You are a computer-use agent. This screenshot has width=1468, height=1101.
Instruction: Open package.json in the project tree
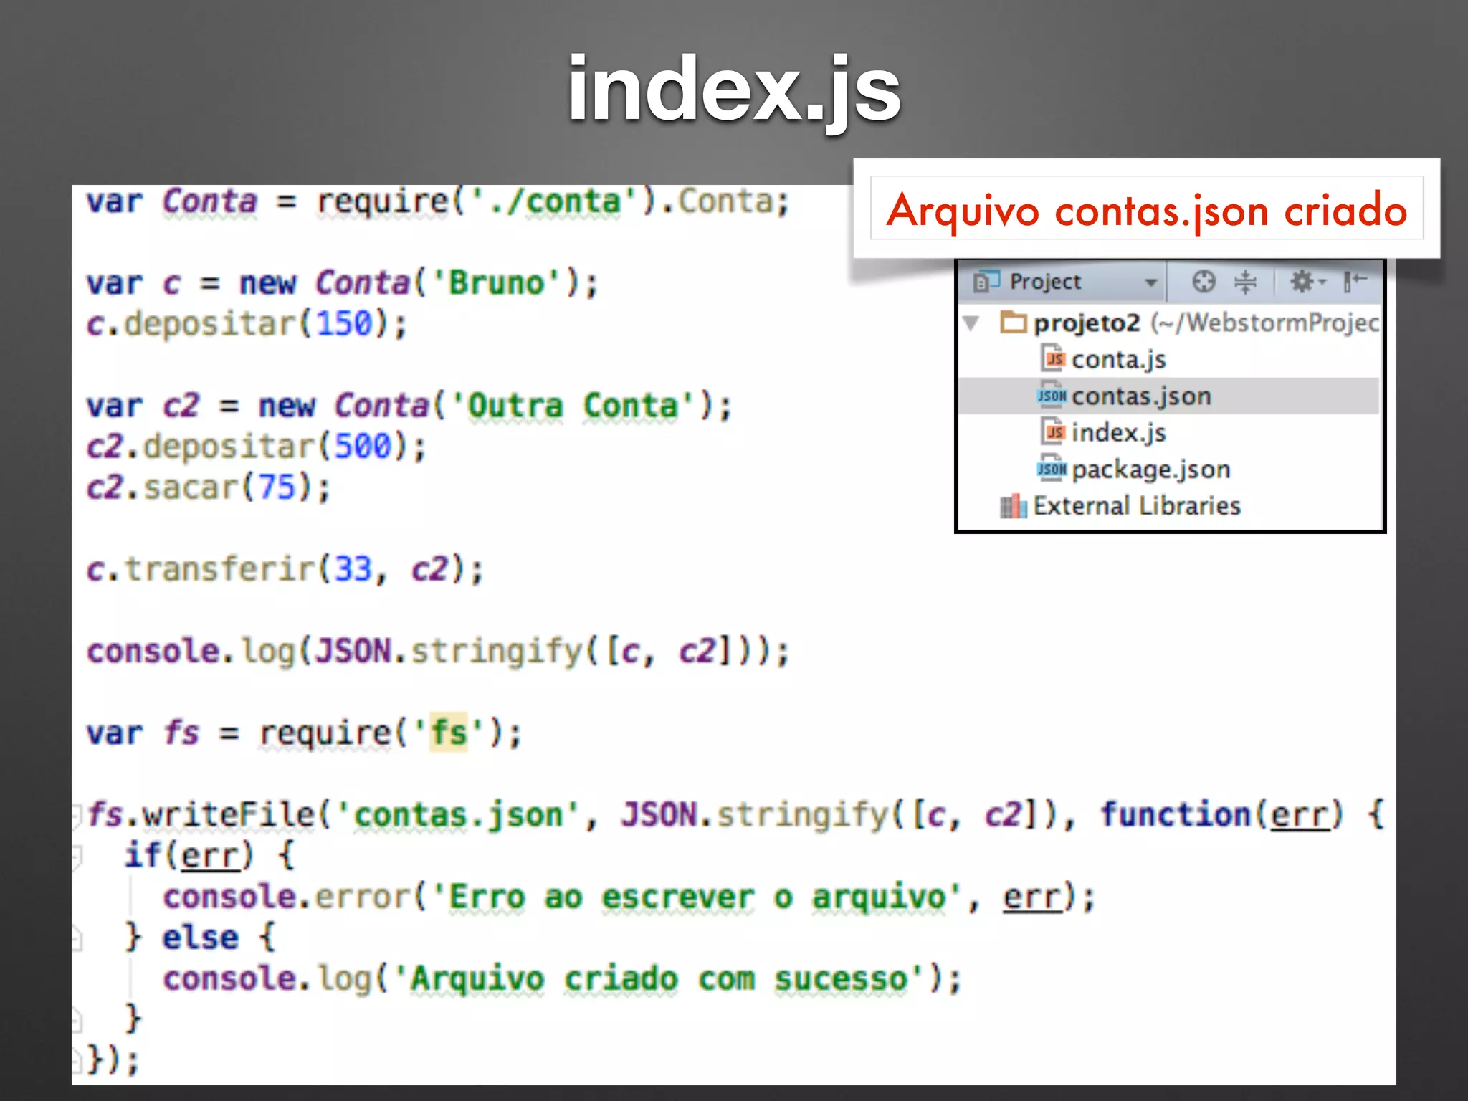pos(1150,470)
